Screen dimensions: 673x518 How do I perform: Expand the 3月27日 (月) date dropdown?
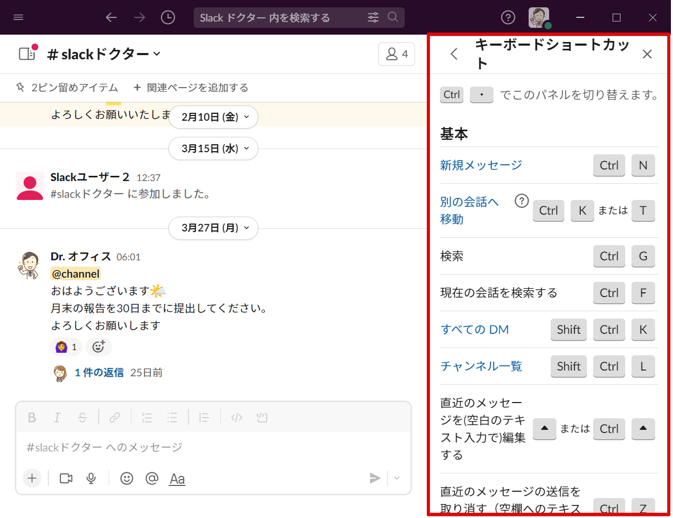pos(213,228)
